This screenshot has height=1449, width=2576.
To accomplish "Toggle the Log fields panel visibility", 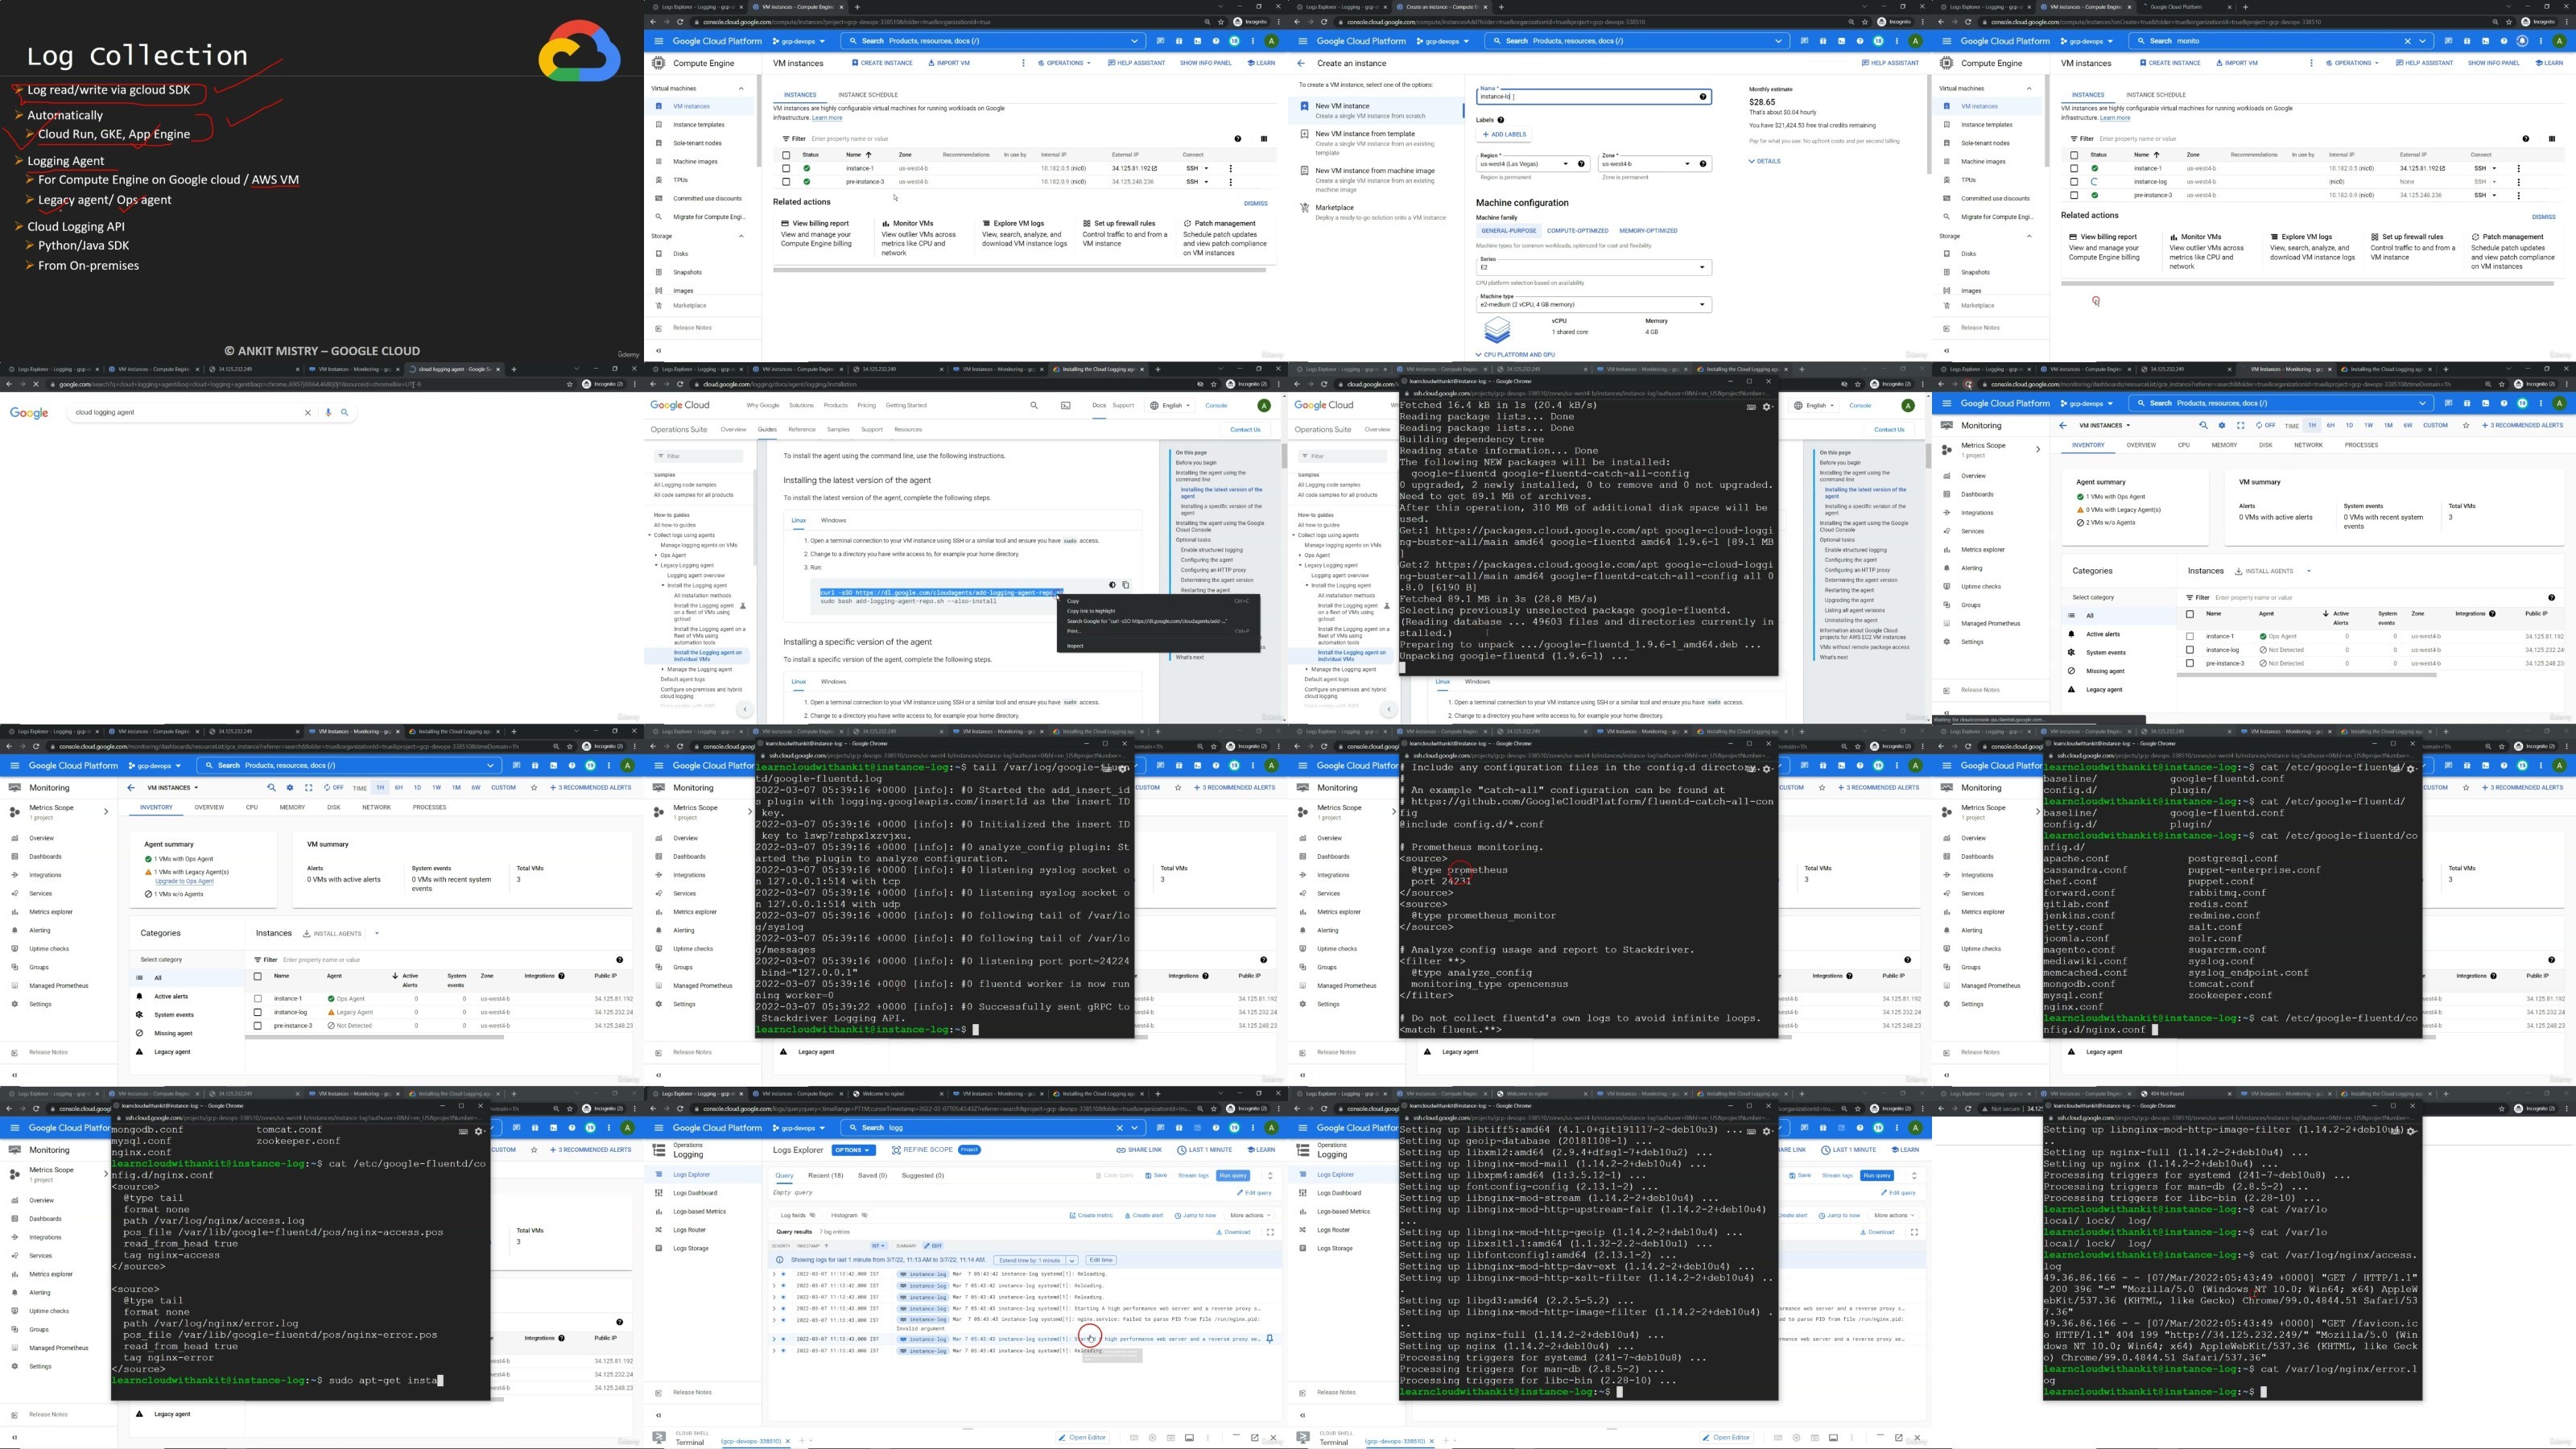I will [x=799, y=1216].
